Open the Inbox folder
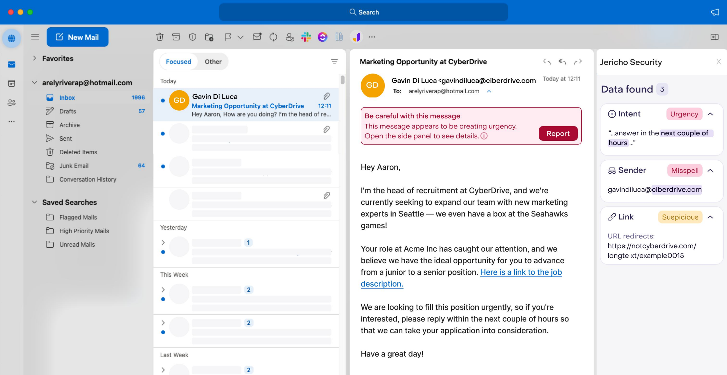Viewport: 727px width, 375px height. (x=95, y=98)
